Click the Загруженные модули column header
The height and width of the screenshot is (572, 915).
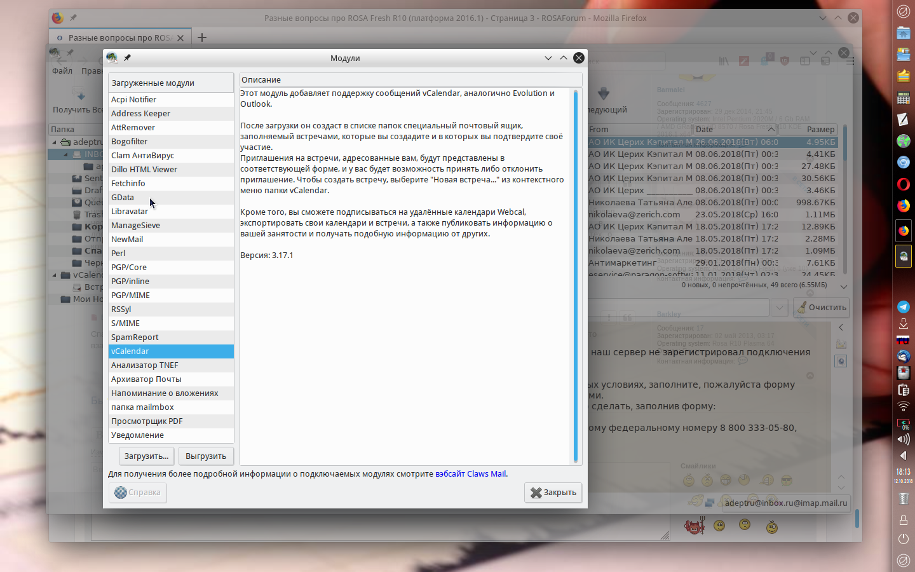[x=171, y=83]
